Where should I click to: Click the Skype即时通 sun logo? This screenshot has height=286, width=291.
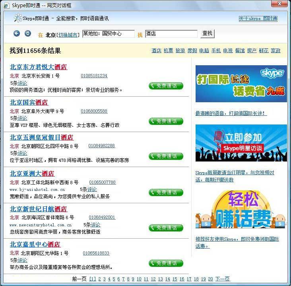pos(18,18)
